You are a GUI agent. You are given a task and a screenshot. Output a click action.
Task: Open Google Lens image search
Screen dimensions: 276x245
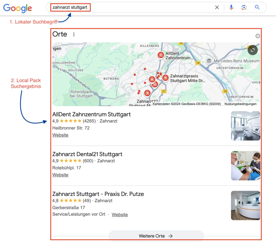pos(244,8)
